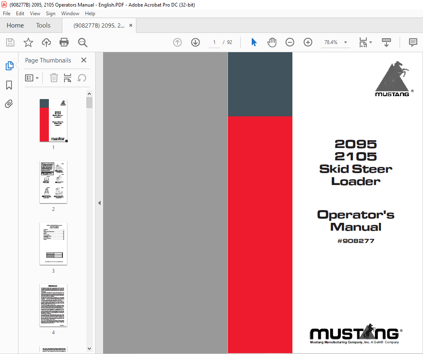Close the (908277B) document tab
Screen dimensions: 423x354
[x=131, y=25]
